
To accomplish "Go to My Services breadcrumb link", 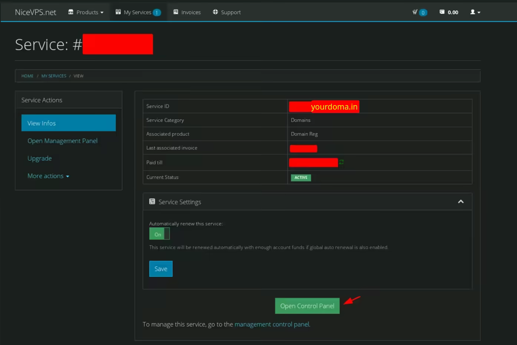I will 54,76.
